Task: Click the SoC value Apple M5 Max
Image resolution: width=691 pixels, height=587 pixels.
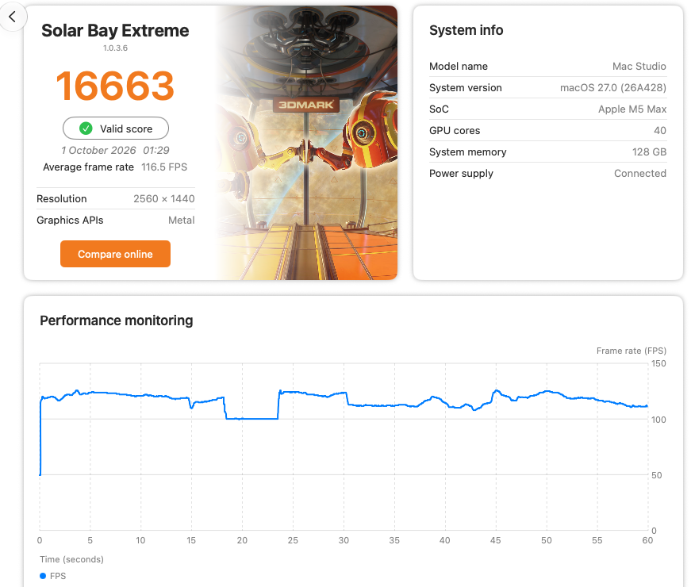Action: [x=632, y=109]
